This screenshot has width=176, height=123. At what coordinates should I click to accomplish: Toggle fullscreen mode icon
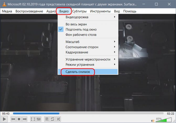pyautogui.click(x=33, y=119)
